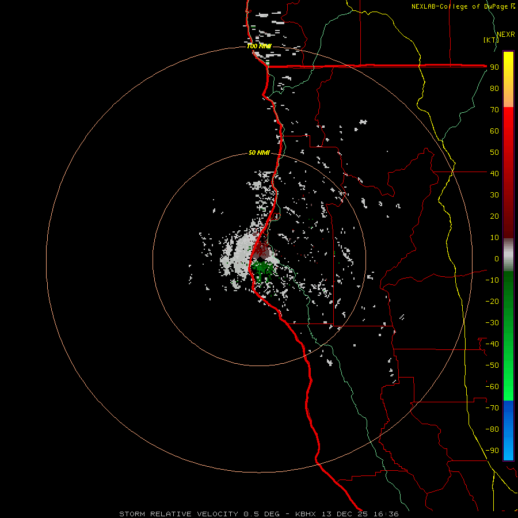Viewport: 518px width, 518px height.
Task: Click the -60 value on velocity scale
Action: (492, 387)
